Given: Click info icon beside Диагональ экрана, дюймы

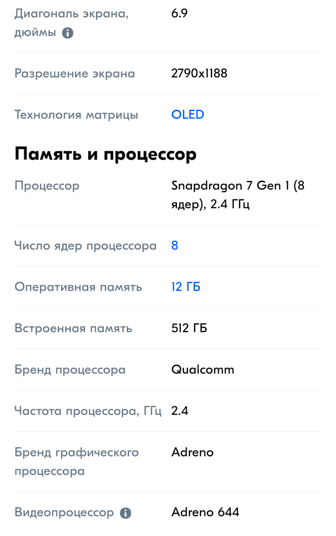Looking at the screenshot, I should tap(67, 33).
